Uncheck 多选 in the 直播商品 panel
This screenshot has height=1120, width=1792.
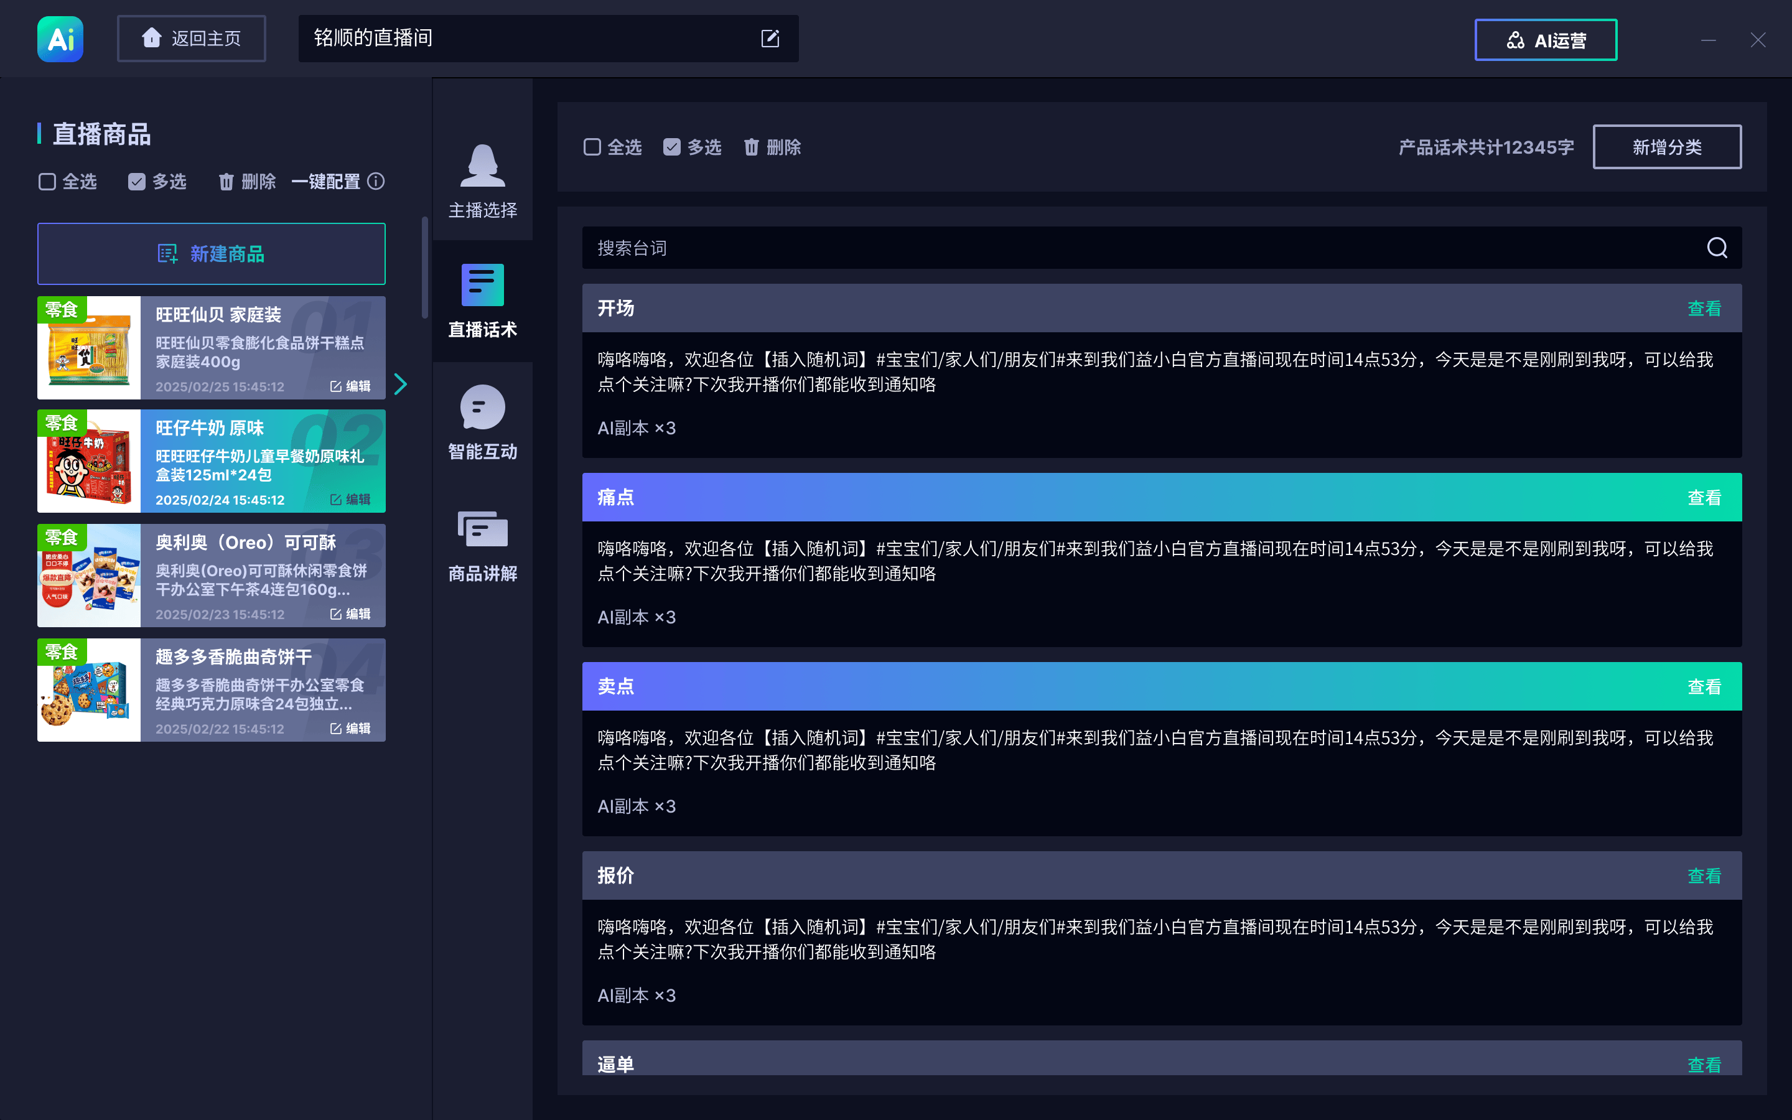pyautogui.click(x=136, y=182)
